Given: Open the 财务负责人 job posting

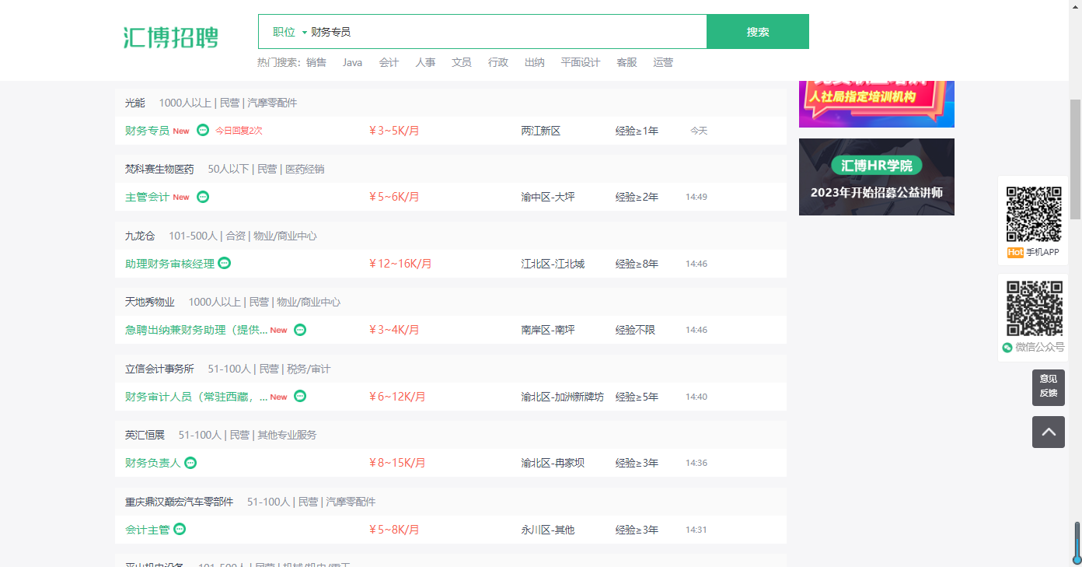Looking at the screenshot, I should (x=152, y=463).
